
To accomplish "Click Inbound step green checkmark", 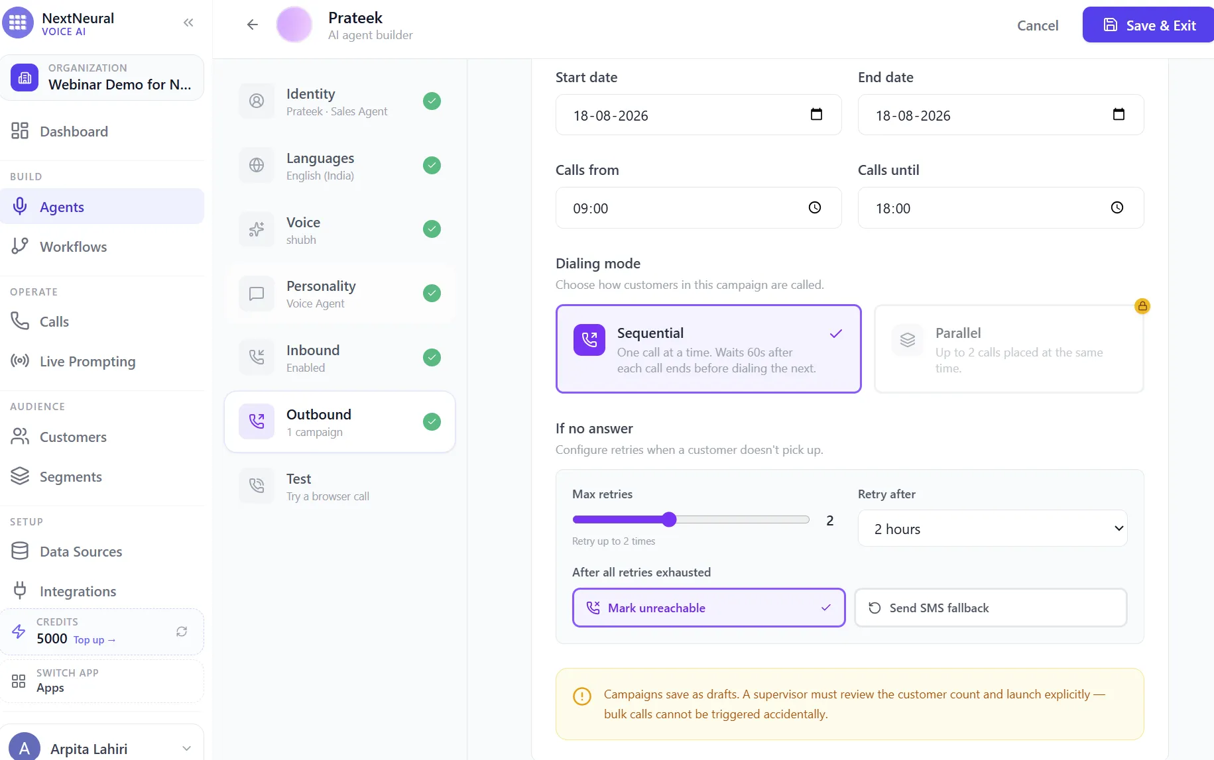I will [x=432, y=357].
